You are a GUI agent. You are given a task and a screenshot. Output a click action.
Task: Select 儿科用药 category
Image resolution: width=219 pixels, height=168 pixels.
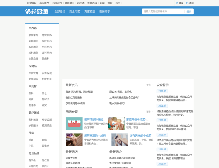47,53
